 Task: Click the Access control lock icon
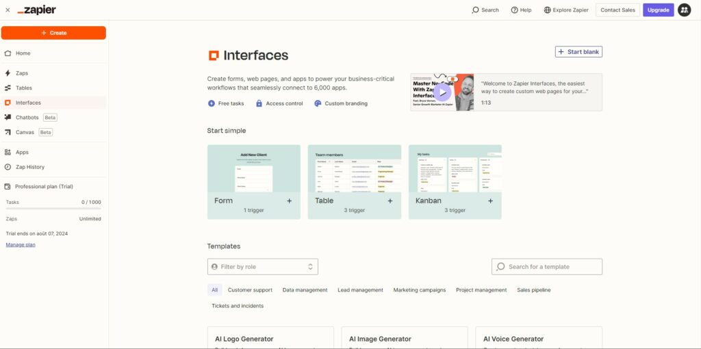(259, 103)
